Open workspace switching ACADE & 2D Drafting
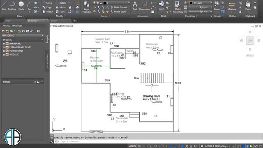The height and width of the screenshot is (148, 263). pyautogui.click(x=217, y=146)
